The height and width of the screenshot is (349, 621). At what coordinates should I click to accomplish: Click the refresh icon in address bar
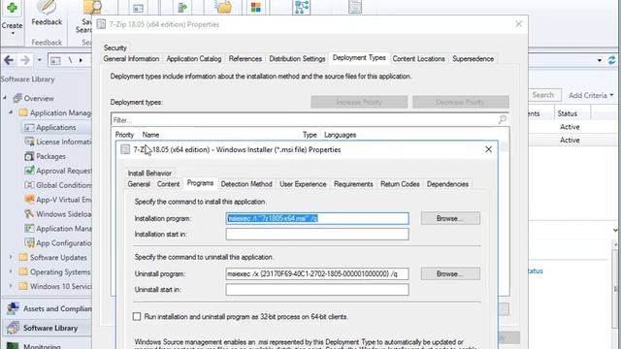point(612,60)
